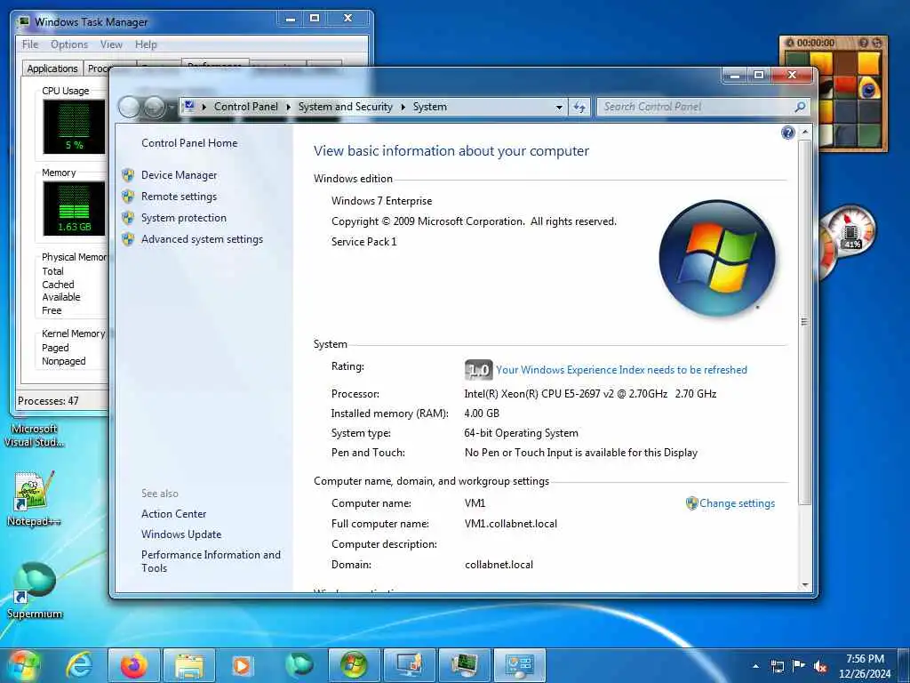Image resolution: width=910 pixels, height=683 pixels.
Task: Select Microsoft Visual Studio desktop shortcut label
Action: click(x=34, y=436)
